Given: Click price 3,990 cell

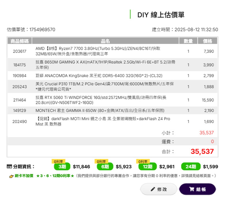Looking at the screenshot, I should 208,65.
